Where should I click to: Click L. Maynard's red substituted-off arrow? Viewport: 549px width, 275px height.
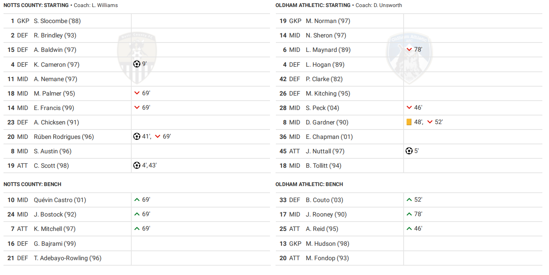409,50
